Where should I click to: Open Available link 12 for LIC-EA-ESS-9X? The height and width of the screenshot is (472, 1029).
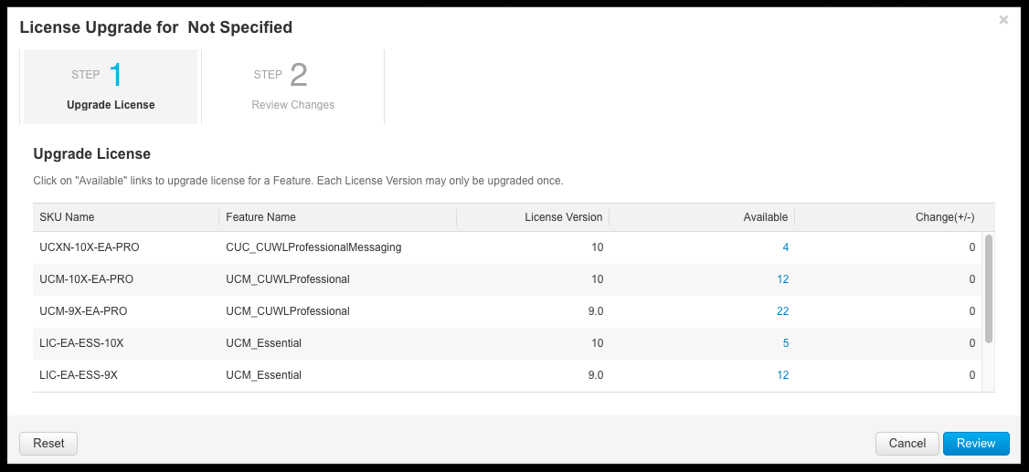782,375
